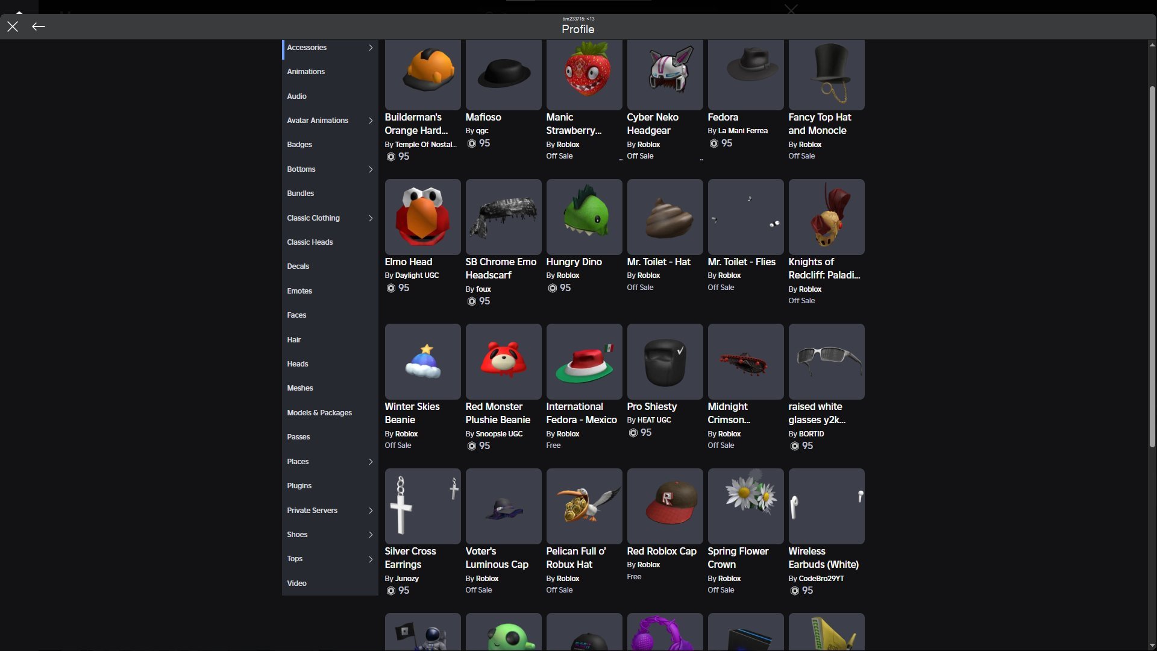Expand the Places category arrow
The image size is (1157, 651).
(x=371, y=462)
